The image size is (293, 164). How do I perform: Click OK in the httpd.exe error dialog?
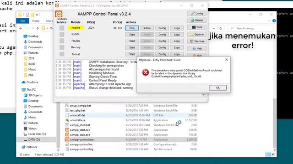pyautogui.click(x=218, y=87)
